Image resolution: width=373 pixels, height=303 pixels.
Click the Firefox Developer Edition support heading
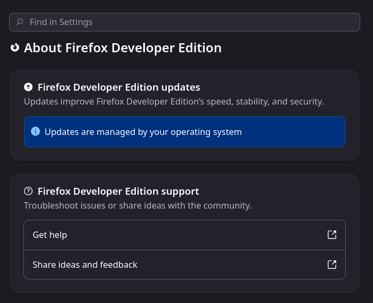click(x=118, y=192)
